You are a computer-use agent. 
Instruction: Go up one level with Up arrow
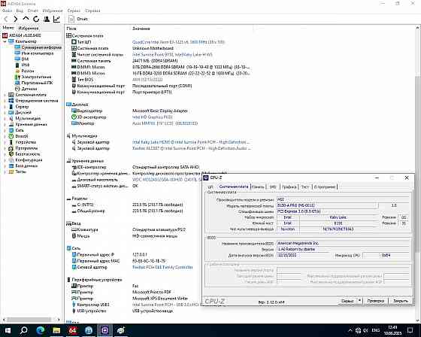click(26, 19)
